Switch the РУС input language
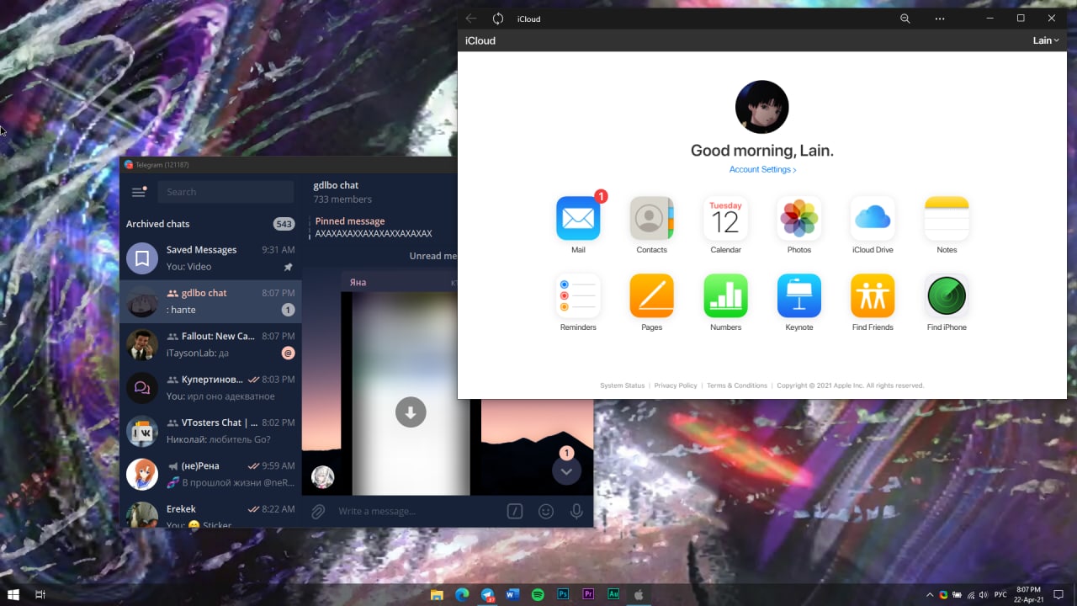Viewport: 1077px width, 606px height. coord(1000,594)
